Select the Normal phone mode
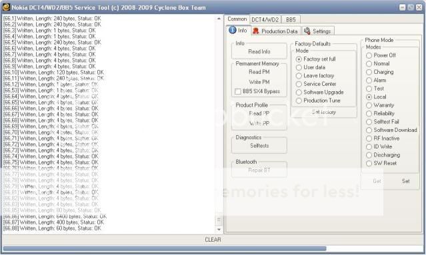This screenshot has height=255, width=426. [x=369, y=64]
